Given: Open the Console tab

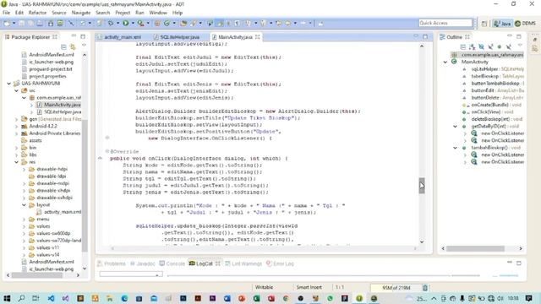Looking at the screenshot, I should pos(172,263).
